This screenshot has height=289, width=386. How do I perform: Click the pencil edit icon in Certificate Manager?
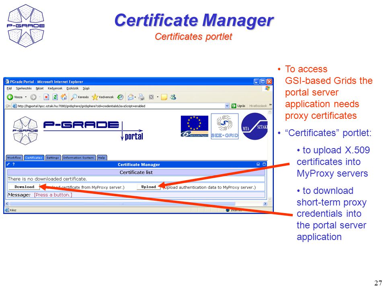(x=8, y=164)
